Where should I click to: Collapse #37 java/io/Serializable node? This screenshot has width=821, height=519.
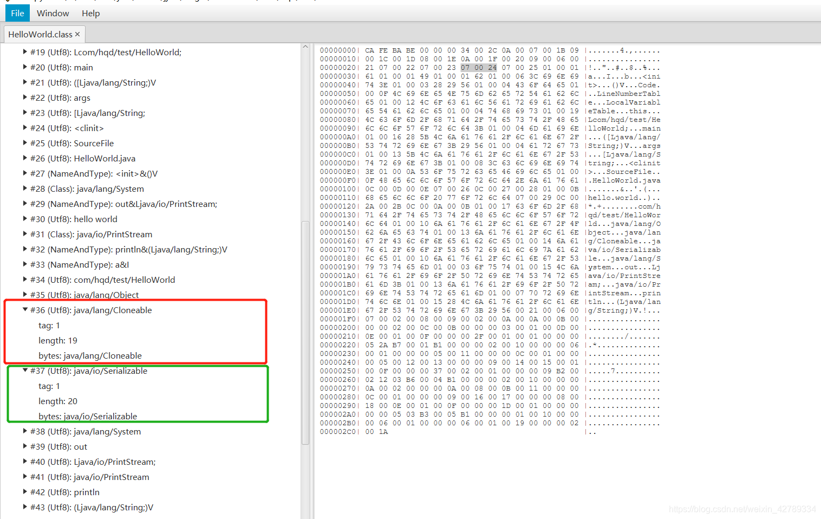coord(25,371)
